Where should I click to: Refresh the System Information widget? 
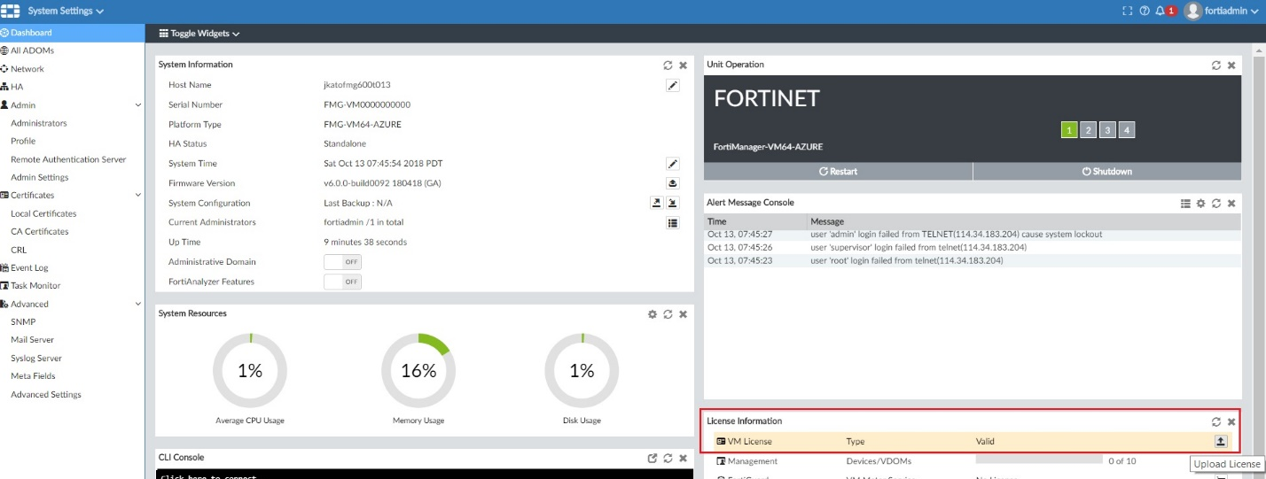tap(668, 65)
